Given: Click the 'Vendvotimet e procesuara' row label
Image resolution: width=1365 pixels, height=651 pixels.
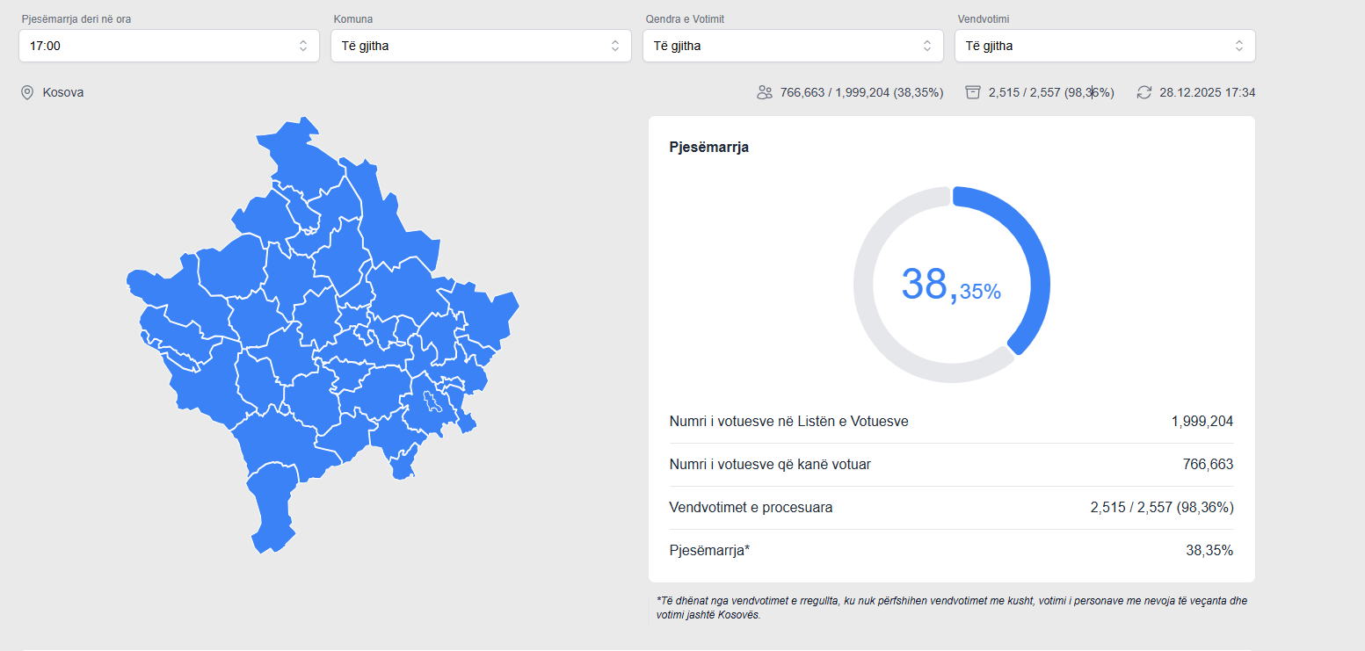Looking at the screenshot, I should pos(751,508).
